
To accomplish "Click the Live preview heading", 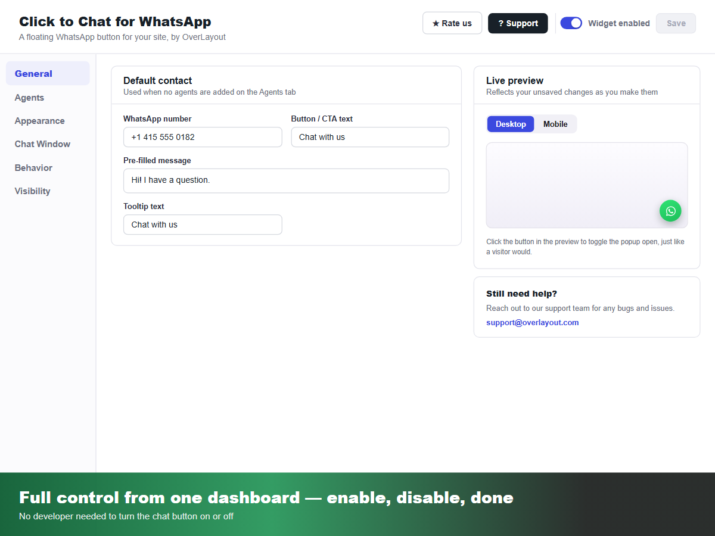I will 515,80.
